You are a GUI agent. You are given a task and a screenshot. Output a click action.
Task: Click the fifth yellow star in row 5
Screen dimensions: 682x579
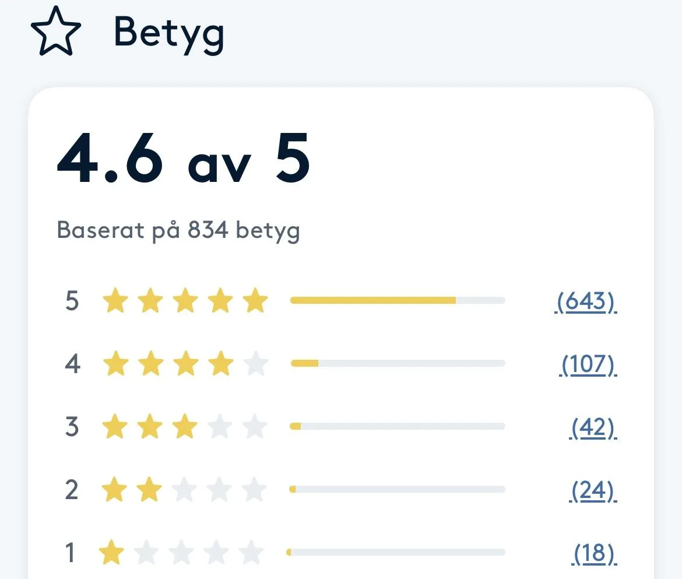coord(255,300)
